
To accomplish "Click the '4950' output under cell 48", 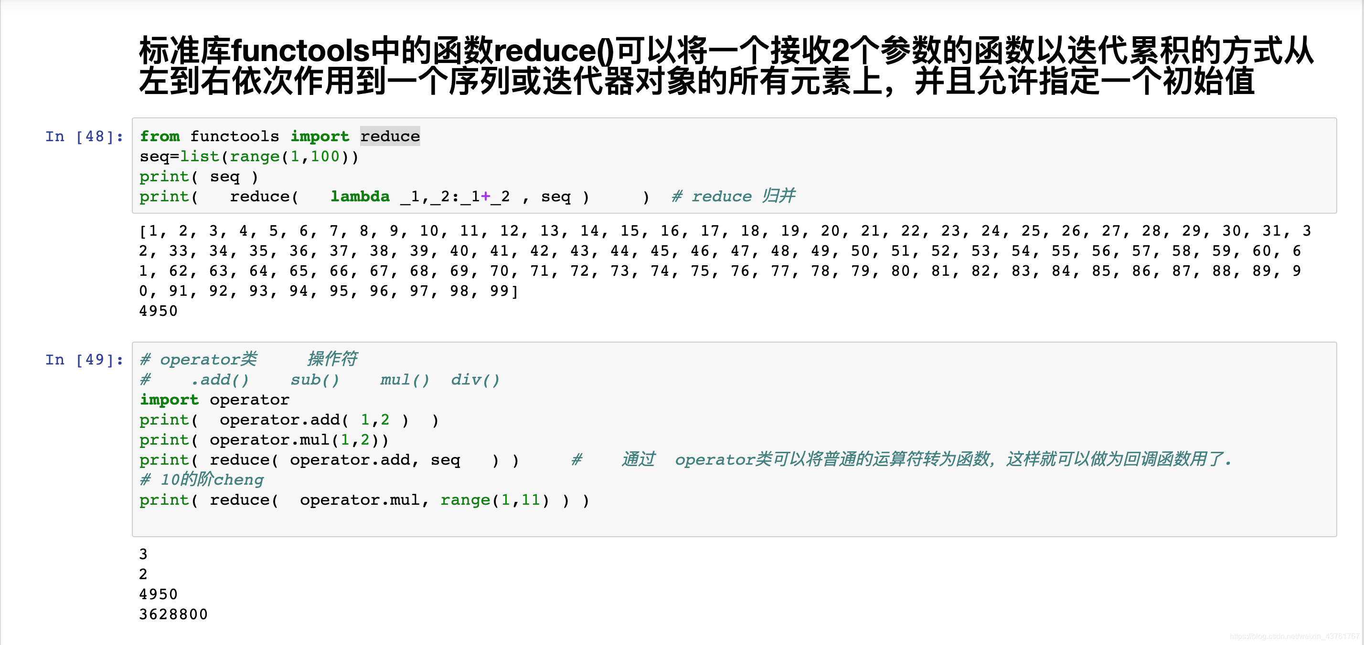I will pyautogui.click(x=159, y=311).
